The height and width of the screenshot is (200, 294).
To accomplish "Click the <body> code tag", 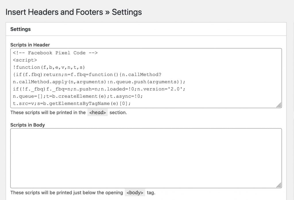I will click(x=135, y=193).
